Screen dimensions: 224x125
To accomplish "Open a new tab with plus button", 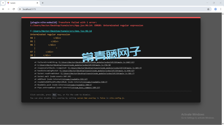I will click(43, 3).
